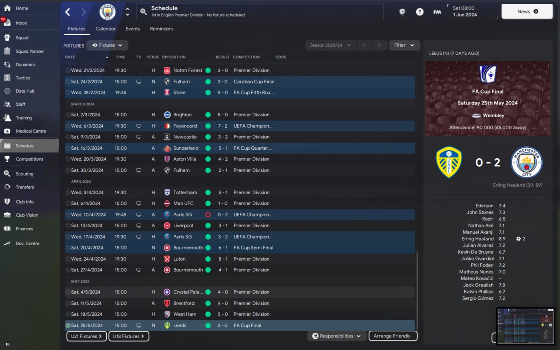
Task: Expand the Fixtures view dropdown
Action: click(107, 45)
